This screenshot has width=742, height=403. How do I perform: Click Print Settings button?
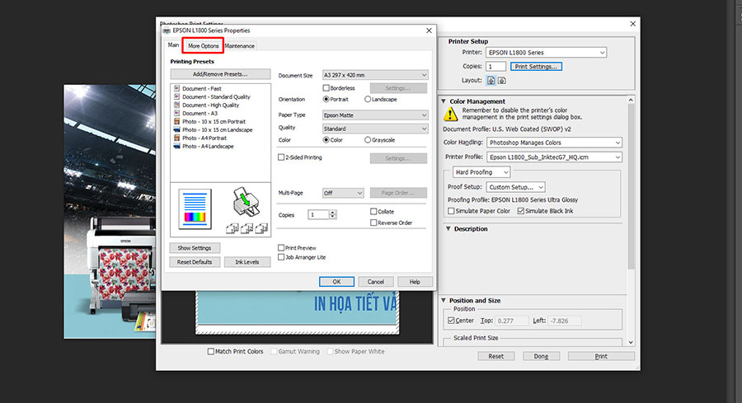pyautogui.click(x=536, y=67)
